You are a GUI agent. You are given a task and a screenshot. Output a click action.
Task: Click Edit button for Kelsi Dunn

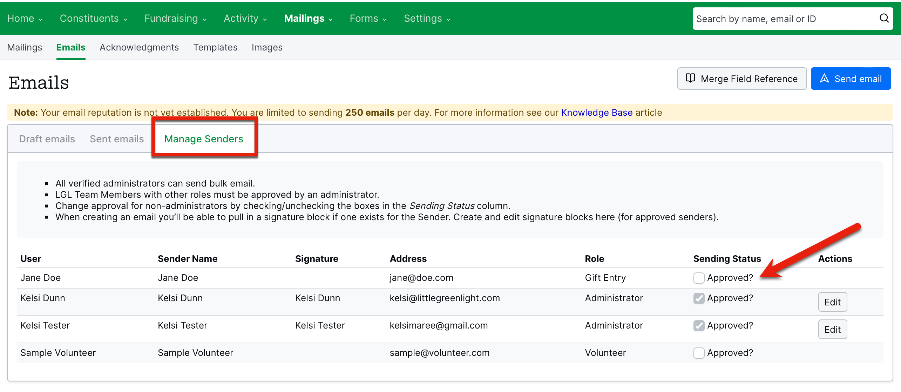(x=832, y=302)
